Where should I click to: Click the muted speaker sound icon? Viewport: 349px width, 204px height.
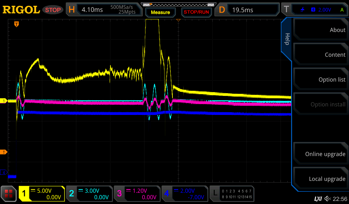point(328,199)
